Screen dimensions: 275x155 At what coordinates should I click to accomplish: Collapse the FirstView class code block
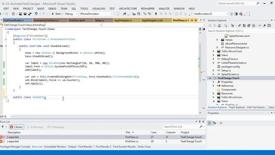[x=6, y=39]
